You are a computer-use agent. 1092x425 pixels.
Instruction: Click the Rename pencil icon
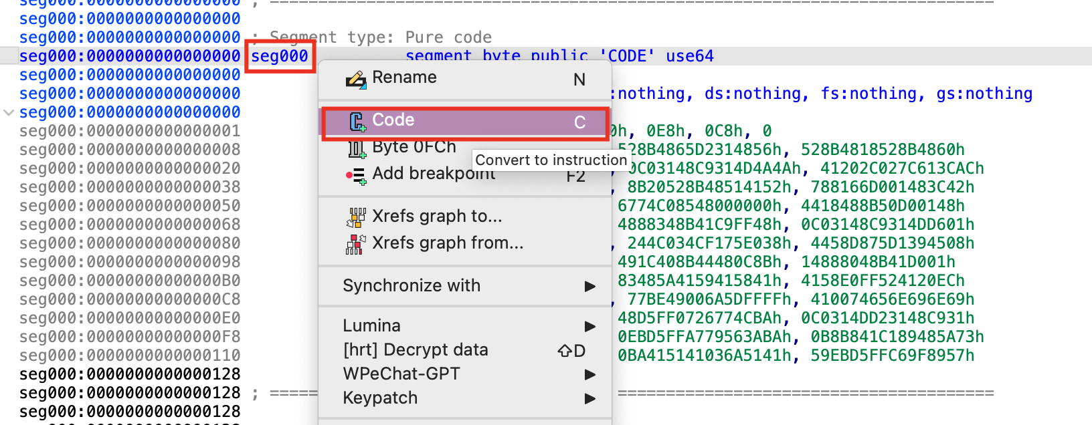point(355,80)
